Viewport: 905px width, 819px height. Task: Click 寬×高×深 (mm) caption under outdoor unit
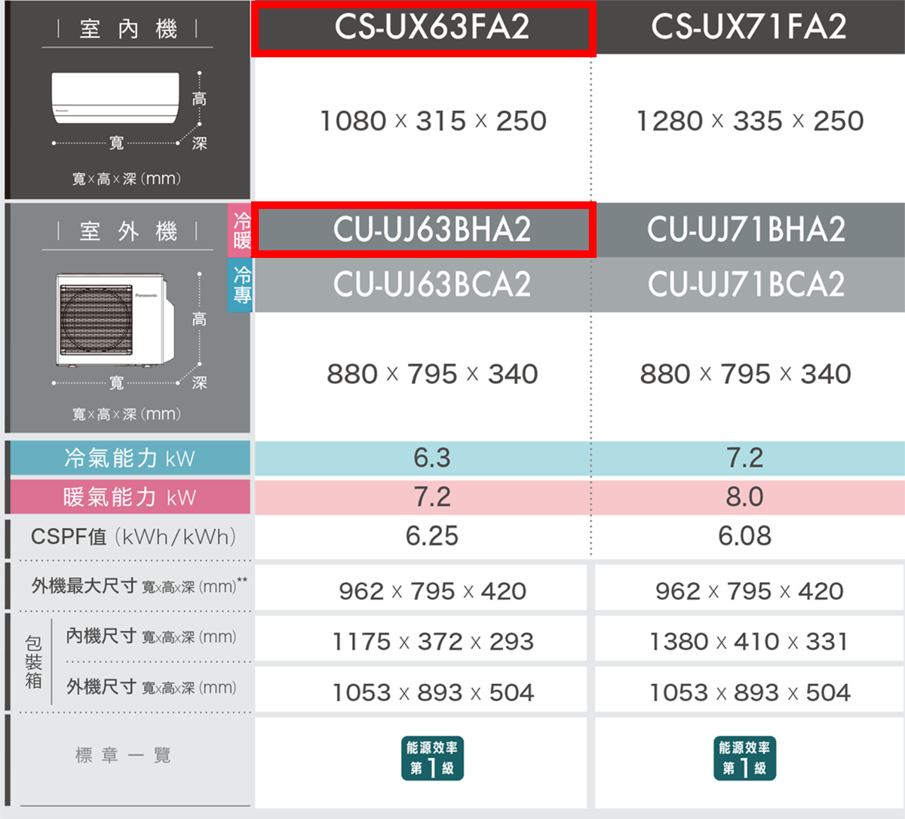pyautogui.click(x=127, y=414)
